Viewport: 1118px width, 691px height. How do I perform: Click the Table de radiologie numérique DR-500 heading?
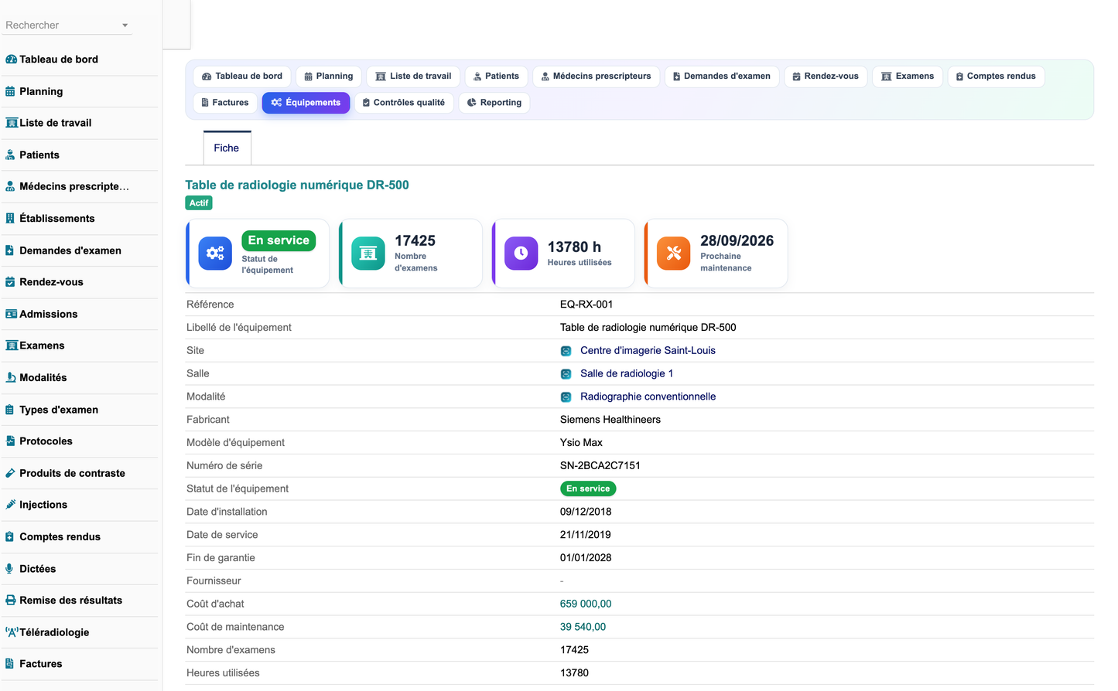(297, 186)
